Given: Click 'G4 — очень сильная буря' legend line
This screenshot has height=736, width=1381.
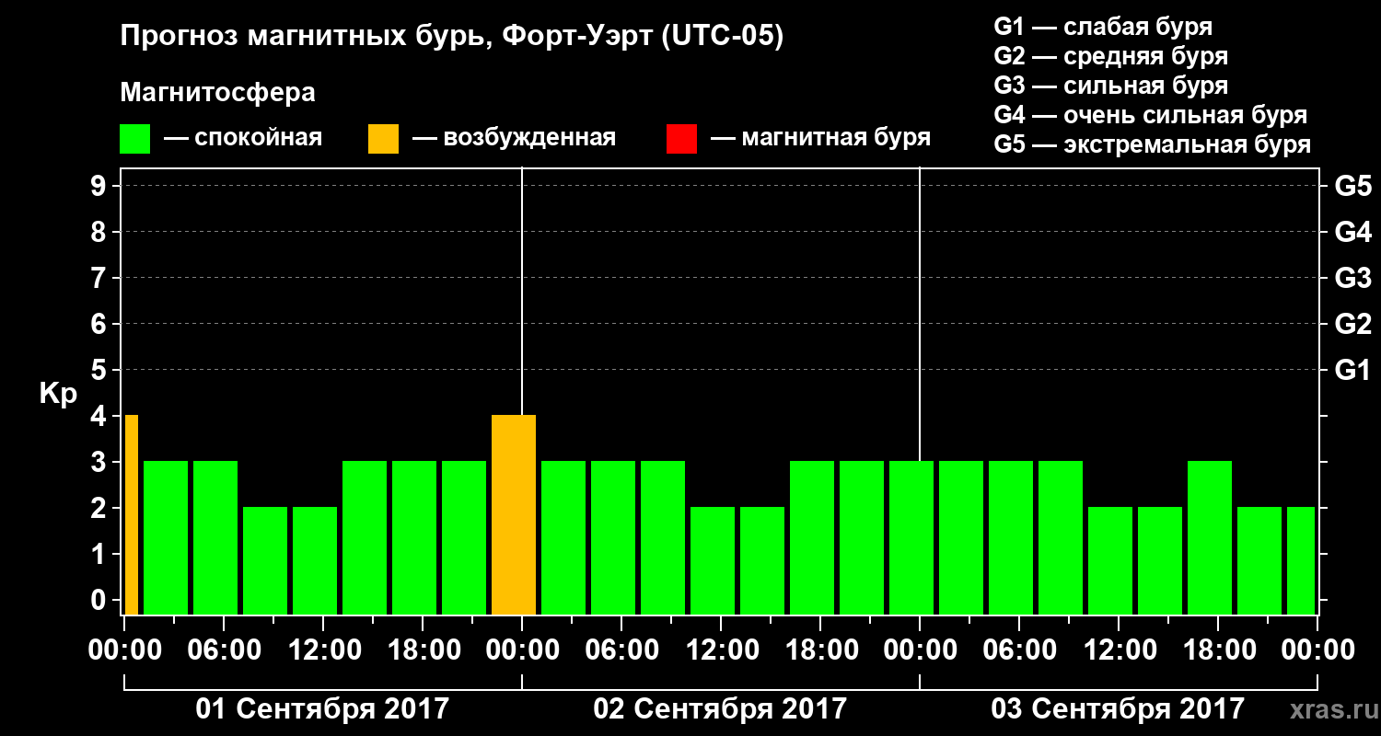Looking at the screenshot, I should pyautogui.click(x=1151, y=115).
